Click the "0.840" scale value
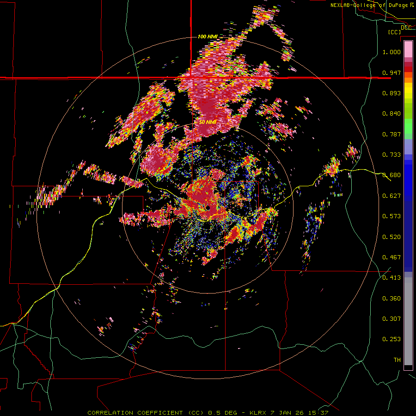 click(392, 114)
